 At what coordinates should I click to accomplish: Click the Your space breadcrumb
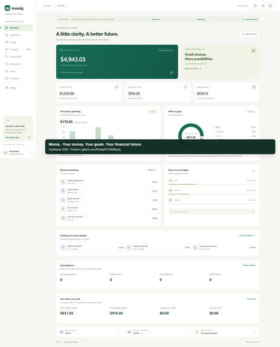[47, 6]
